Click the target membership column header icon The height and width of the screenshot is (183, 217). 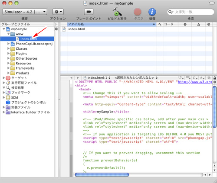click(x=209, y=24)
